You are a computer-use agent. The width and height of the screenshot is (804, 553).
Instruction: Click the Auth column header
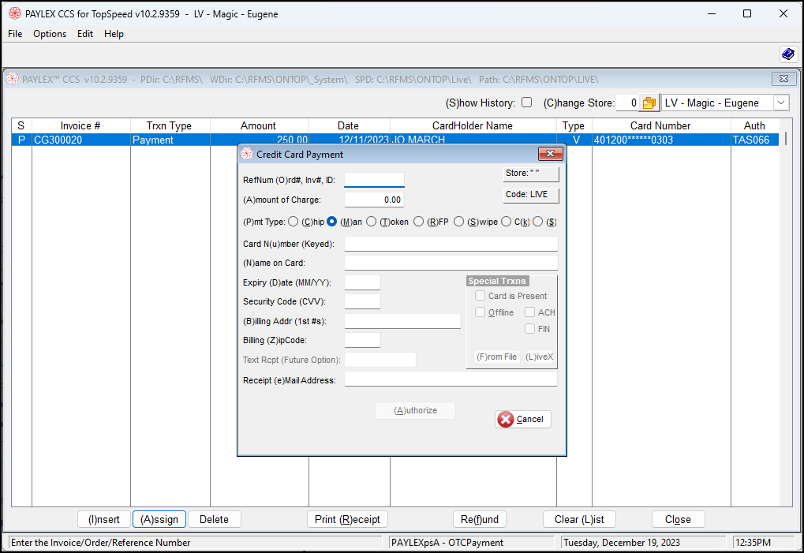pos(755,125)
